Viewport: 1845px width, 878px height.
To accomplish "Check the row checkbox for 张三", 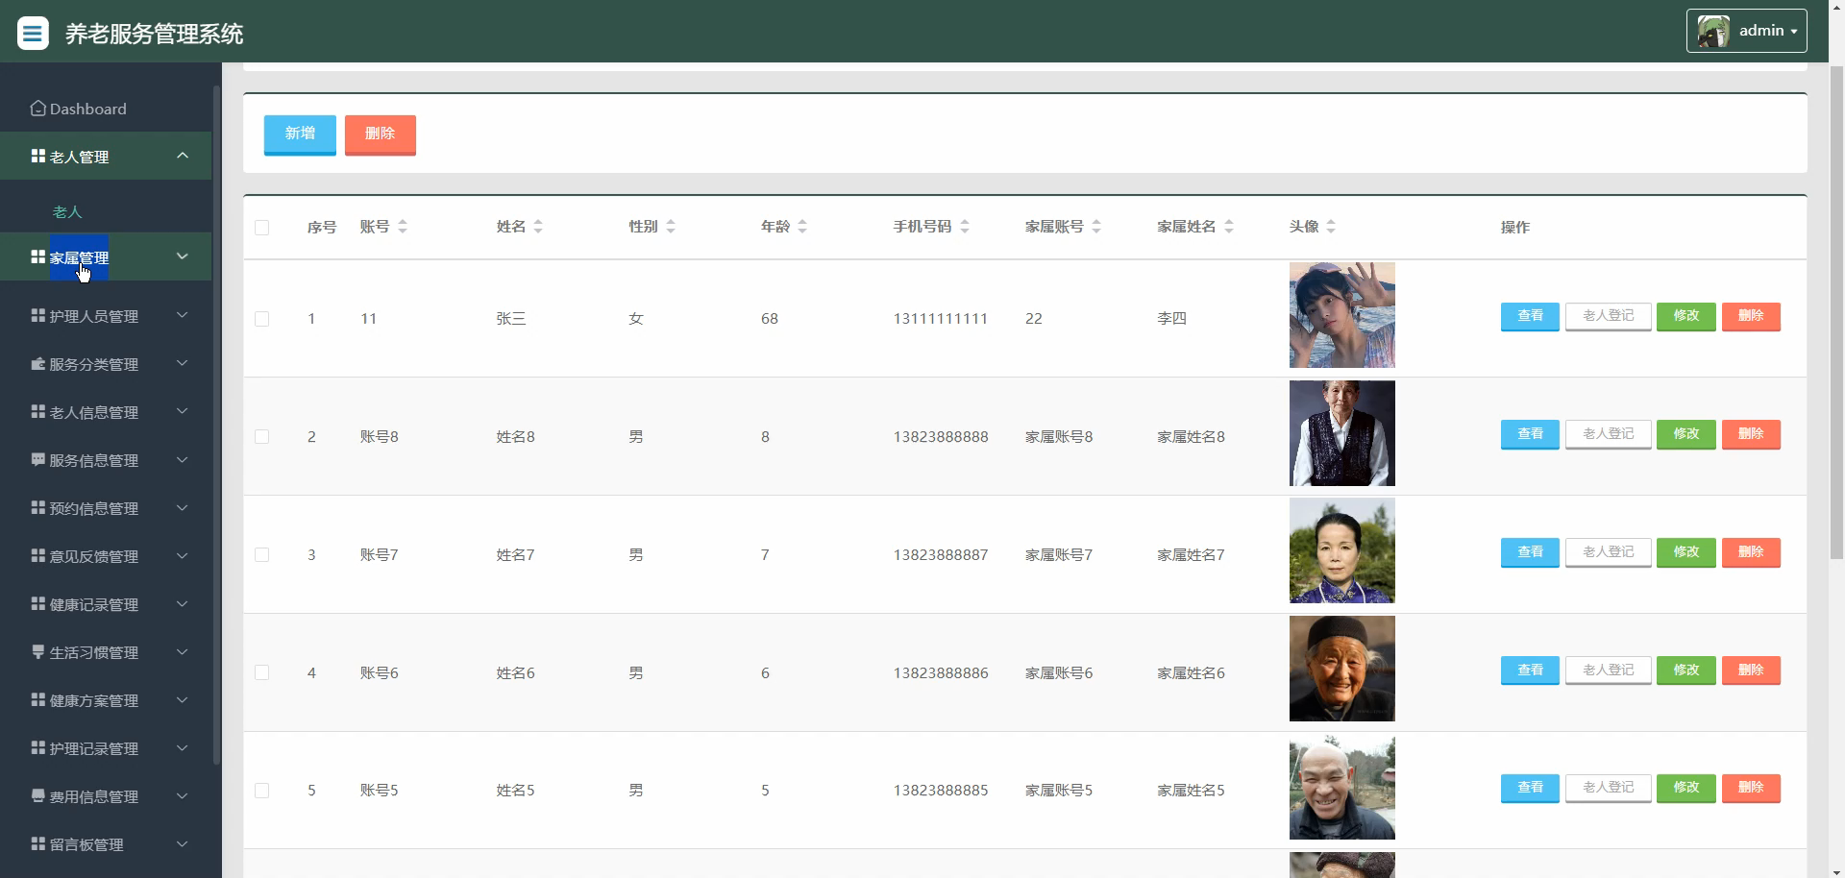I will click(x=261, y=319).
